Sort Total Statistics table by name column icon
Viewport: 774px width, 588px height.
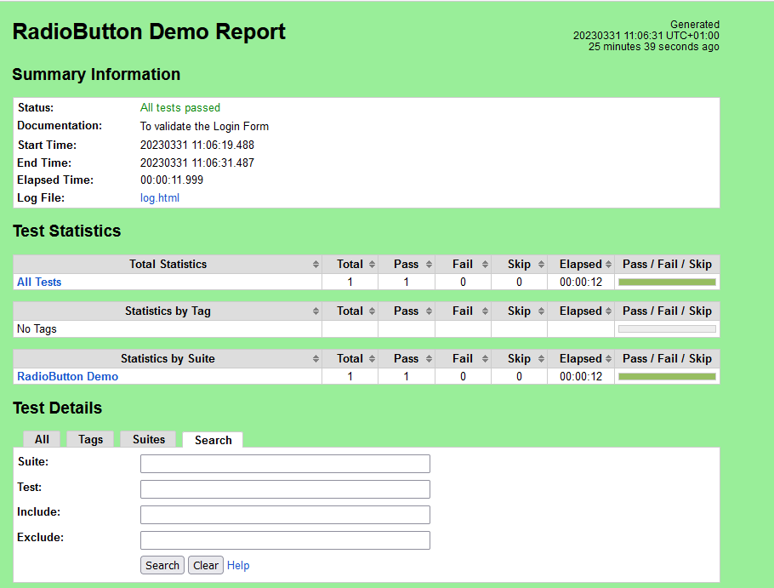[316, 265]
